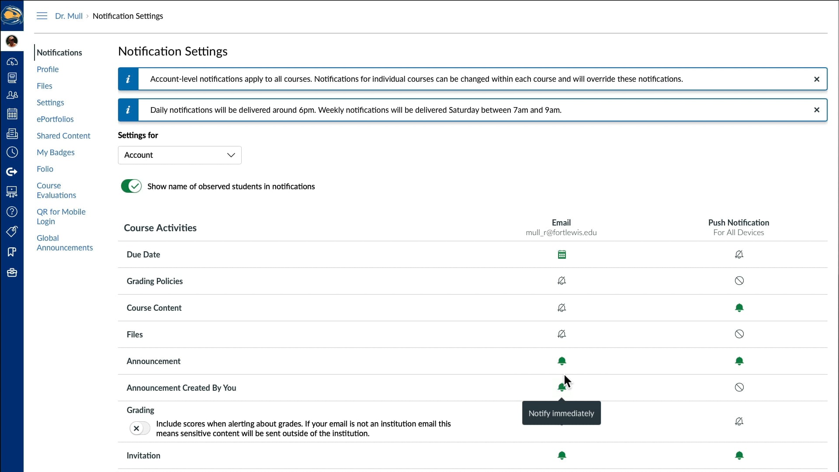839x472 pixels.
Task: Dismiss the account-level notifications info banner
Action: [816, 79]
